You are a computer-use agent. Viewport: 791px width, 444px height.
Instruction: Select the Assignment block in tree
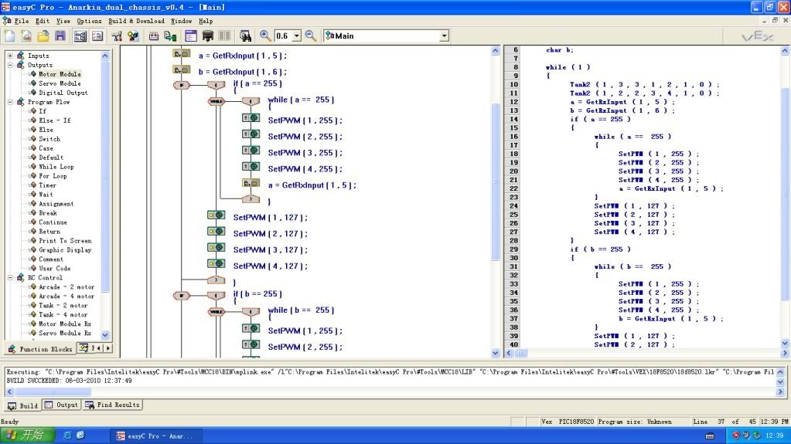(56, 204)
